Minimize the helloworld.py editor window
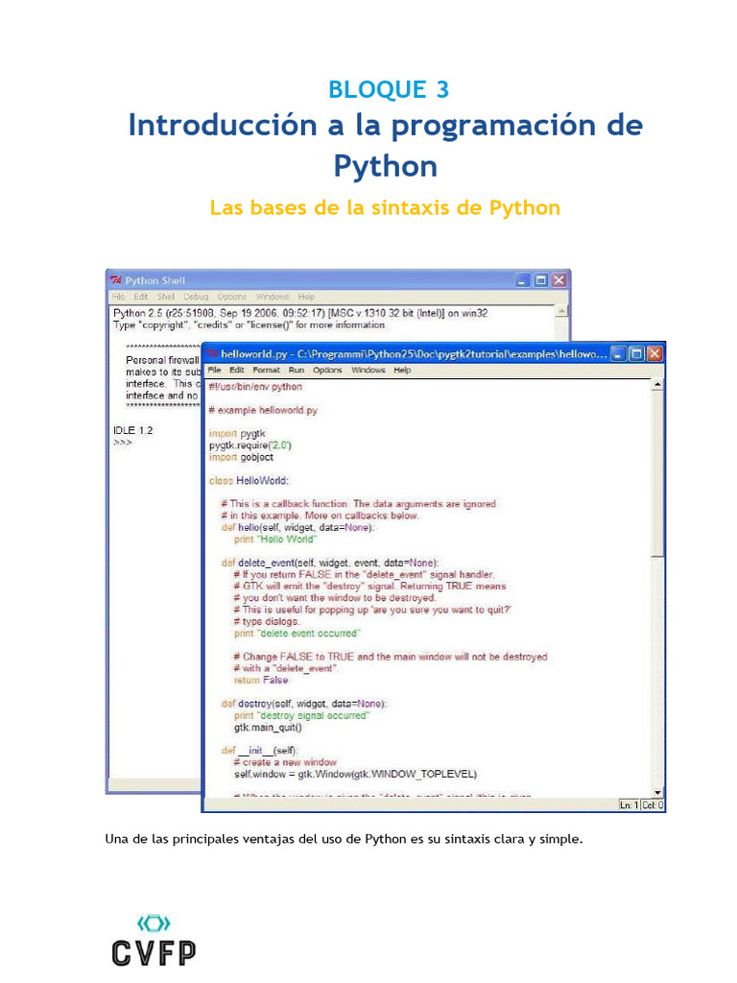The width and height of the screenshot is (737, 983). (x=619, y=354)
